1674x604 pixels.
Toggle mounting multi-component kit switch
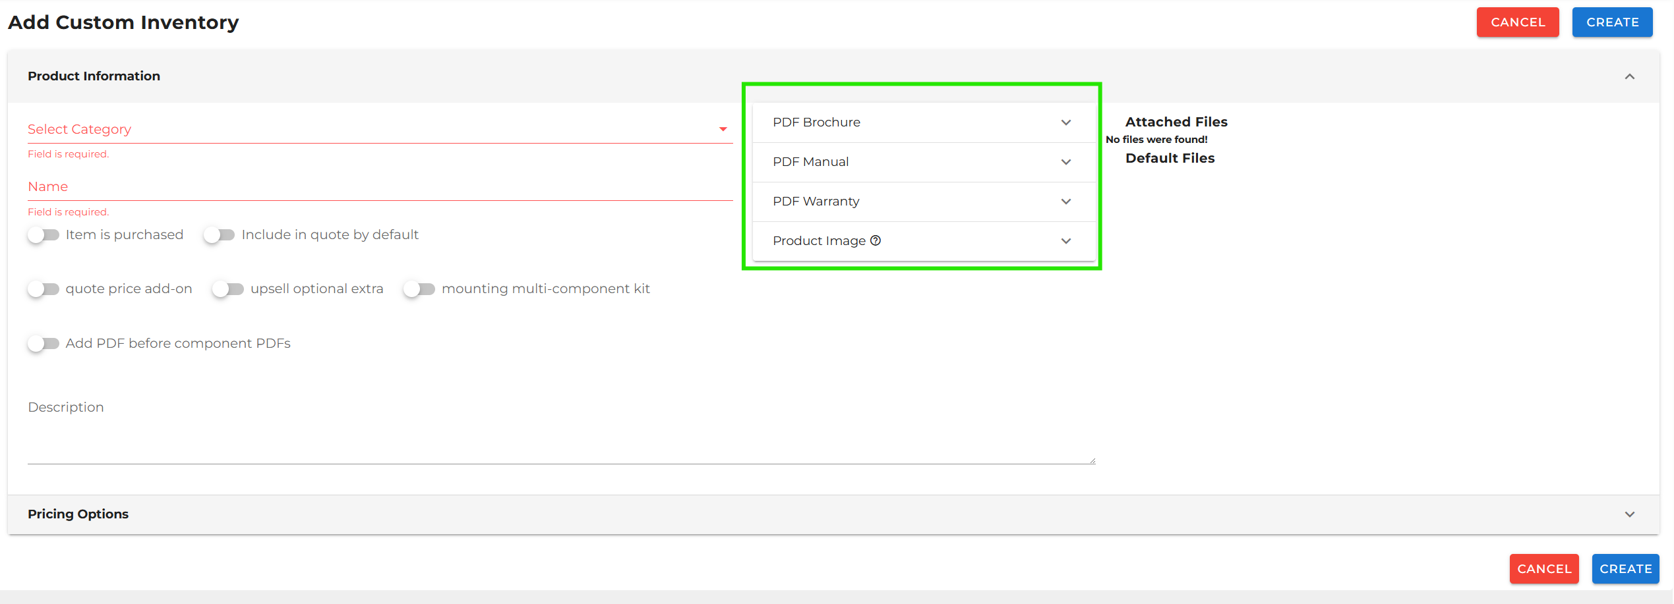419,289
